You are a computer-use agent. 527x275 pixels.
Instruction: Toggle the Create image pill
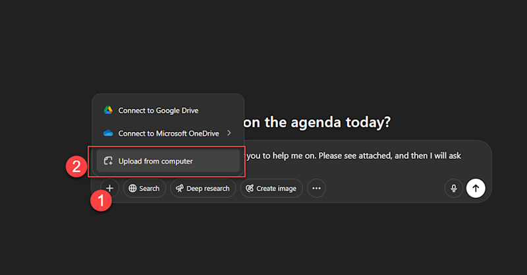pyautogui.click(x=271, y=188)
